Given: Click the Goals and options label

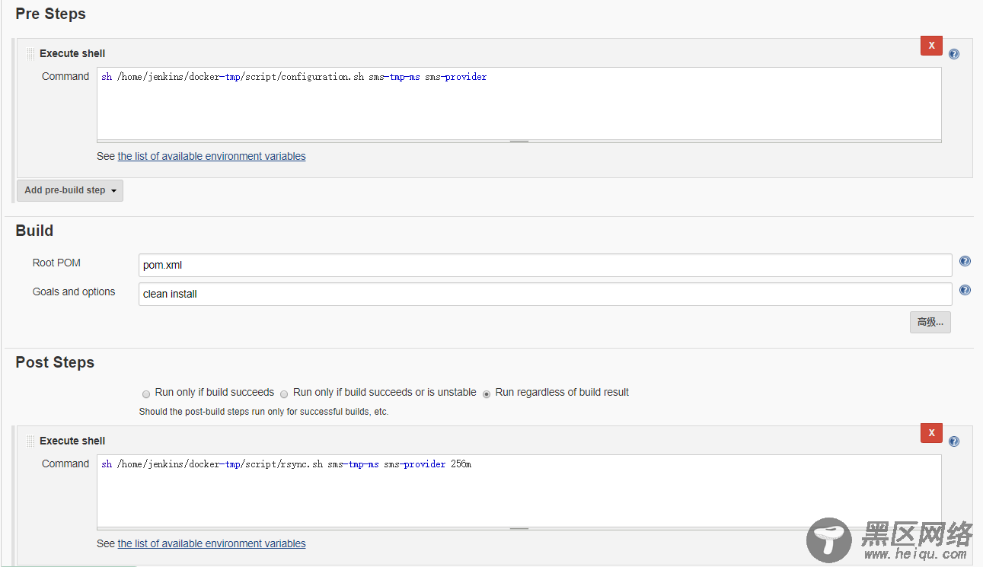Looking at the screenshot, I should pos(74,291).
